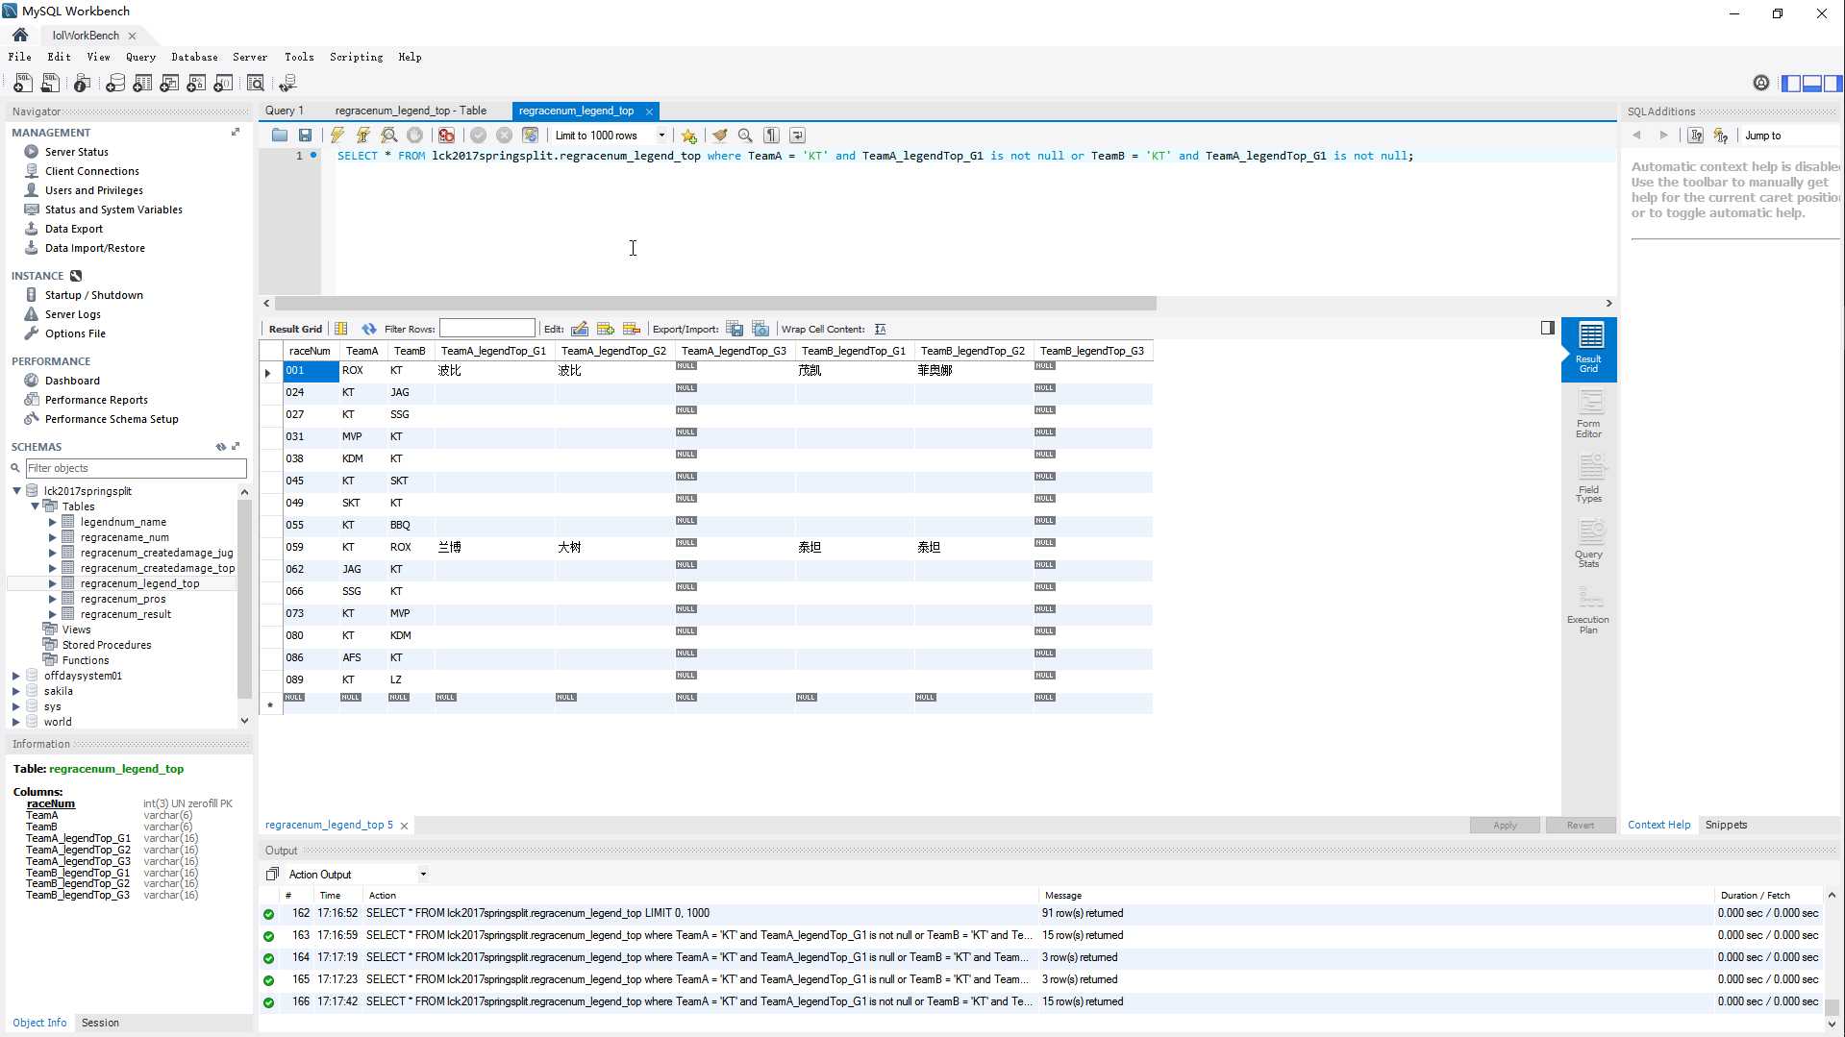The image size is (1845, 1037).
Task: Save the script to file
Action: [x=305, y=136]
